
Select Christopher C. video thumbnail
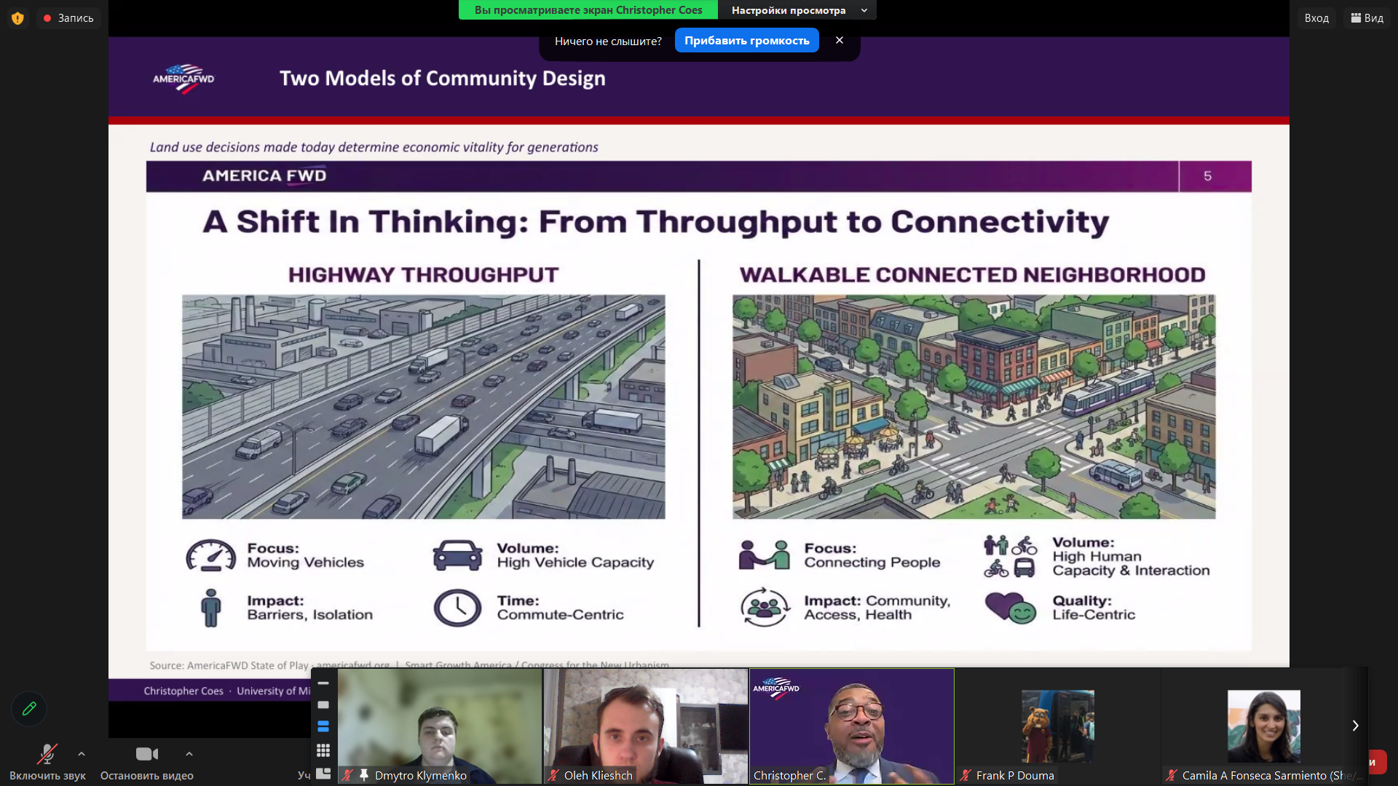[x=851, y=726]
